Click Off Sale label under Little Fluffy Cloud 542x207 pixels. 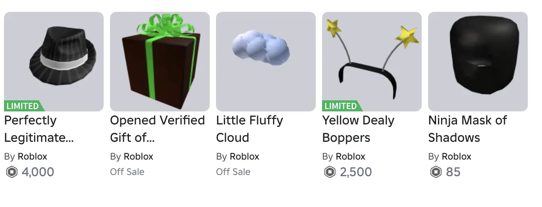(233, 172)
